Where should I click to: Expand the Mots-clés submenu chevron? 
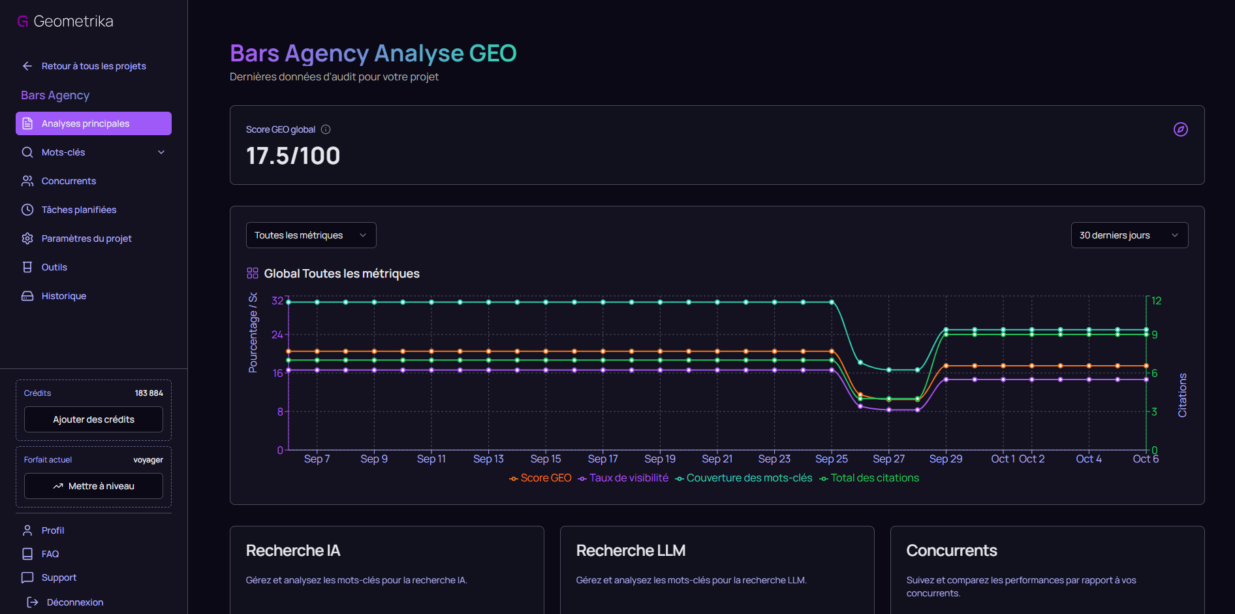tap(161, 152)
